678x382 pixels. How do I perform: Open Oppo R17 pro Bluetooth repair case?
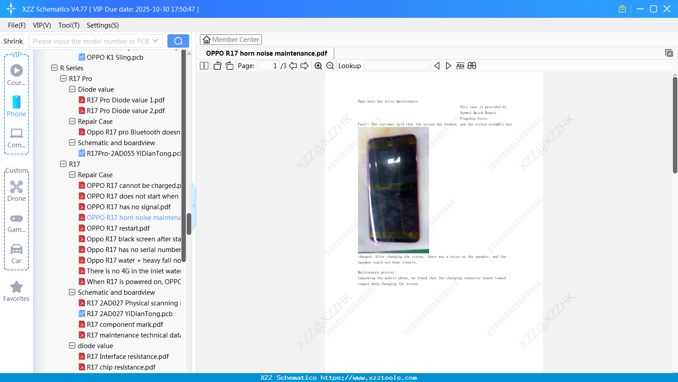130,132
